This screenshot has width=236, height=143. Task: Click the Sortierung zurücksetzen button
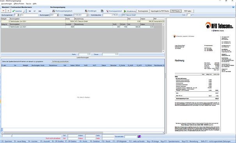click(x=60, y=61)
